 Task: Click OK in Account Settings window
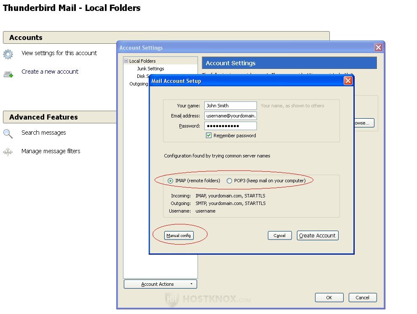coord(329,298)
